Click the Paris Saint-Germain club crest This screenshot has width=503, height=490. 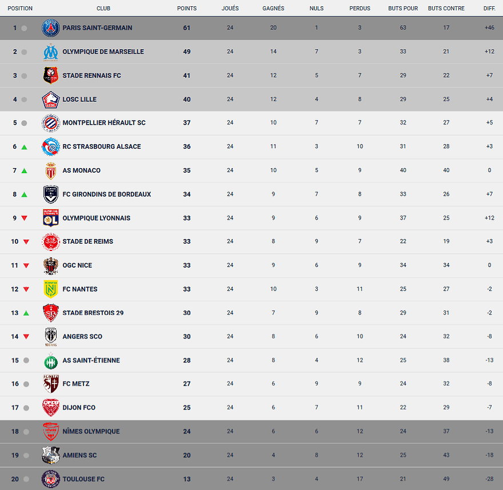pos(51,28)
